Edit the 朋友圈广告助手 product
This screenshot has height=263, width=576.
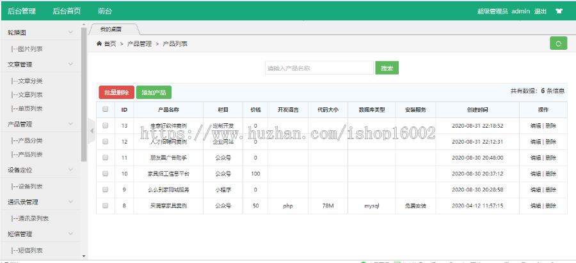536,158
